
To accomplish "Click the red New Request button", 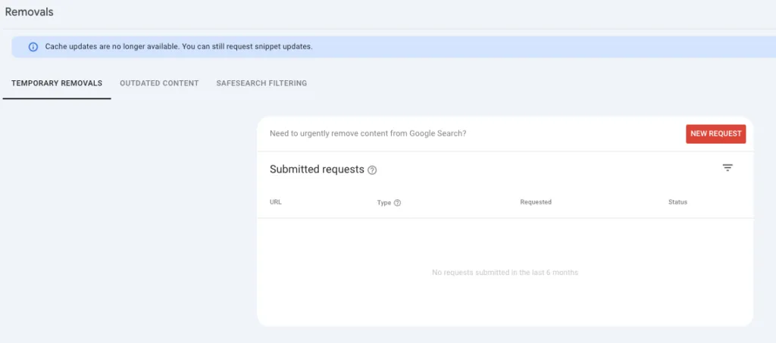I will [715, 133].
